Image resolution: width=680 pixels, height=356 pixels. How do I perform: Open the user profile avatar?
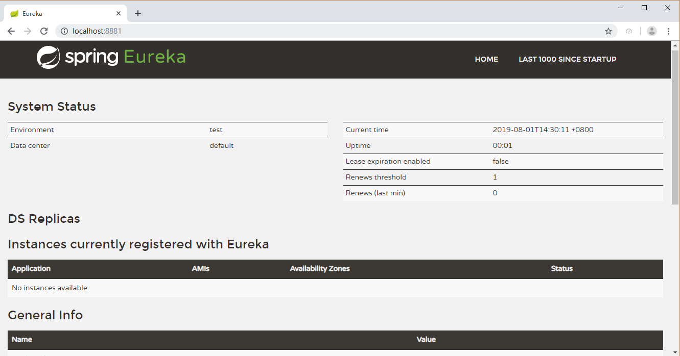click(x=651, y=31)
